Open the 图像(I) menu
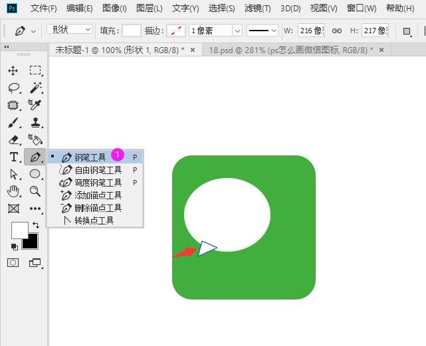Viewport: 426px width, 346px height. [x=114, y=9]
